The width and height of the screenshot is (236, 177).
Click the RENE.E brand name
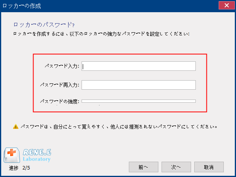pyautogui.click(x=37, y=152)
